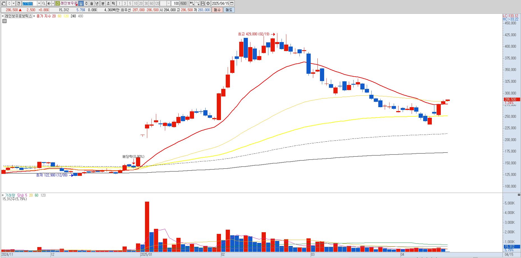The image size is (521, 258).
Task: Click the red 20 moving average legend
Action: coord(54,16)
